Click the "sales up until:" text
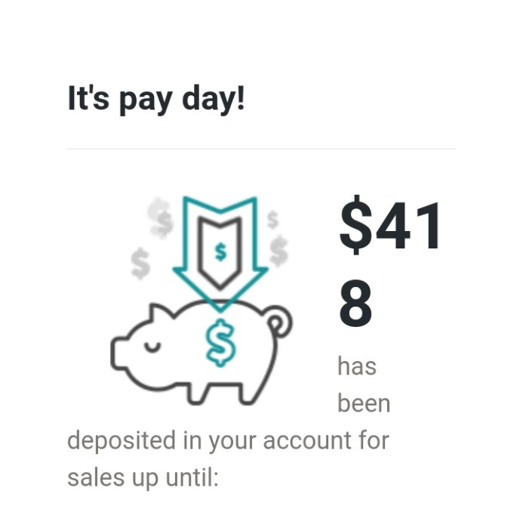The height and width of the screenshot is (509, 523). click(x=142, y=477)
